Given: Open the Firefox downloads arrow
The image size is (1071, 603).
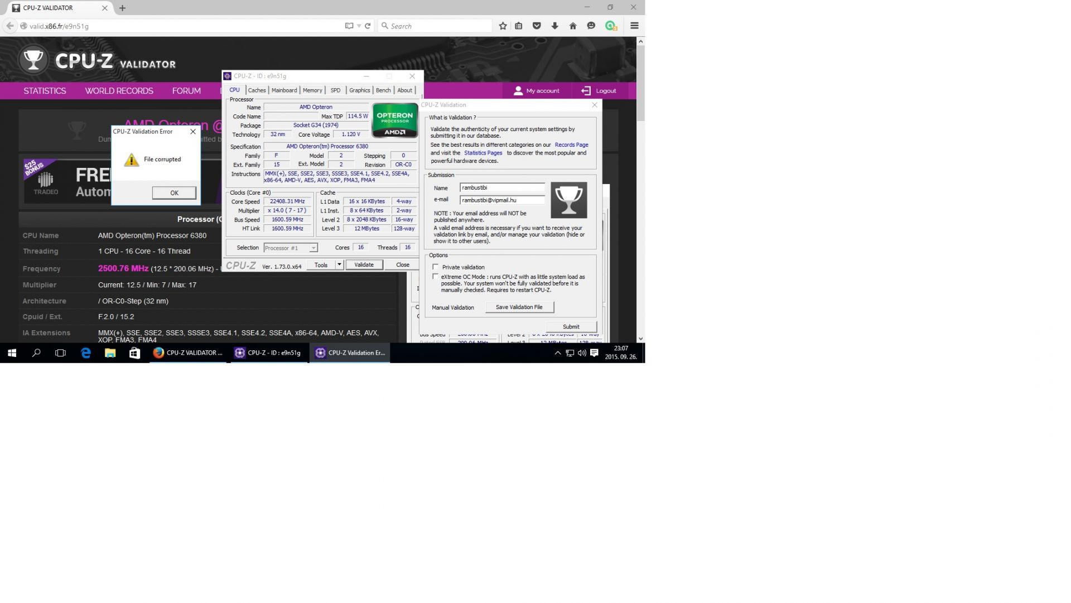Looking at the screenshot, I should click(554, 26).
